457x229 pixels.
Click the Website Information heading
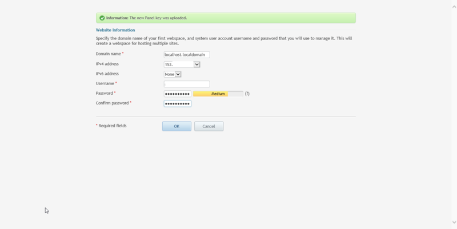[115, 30]
